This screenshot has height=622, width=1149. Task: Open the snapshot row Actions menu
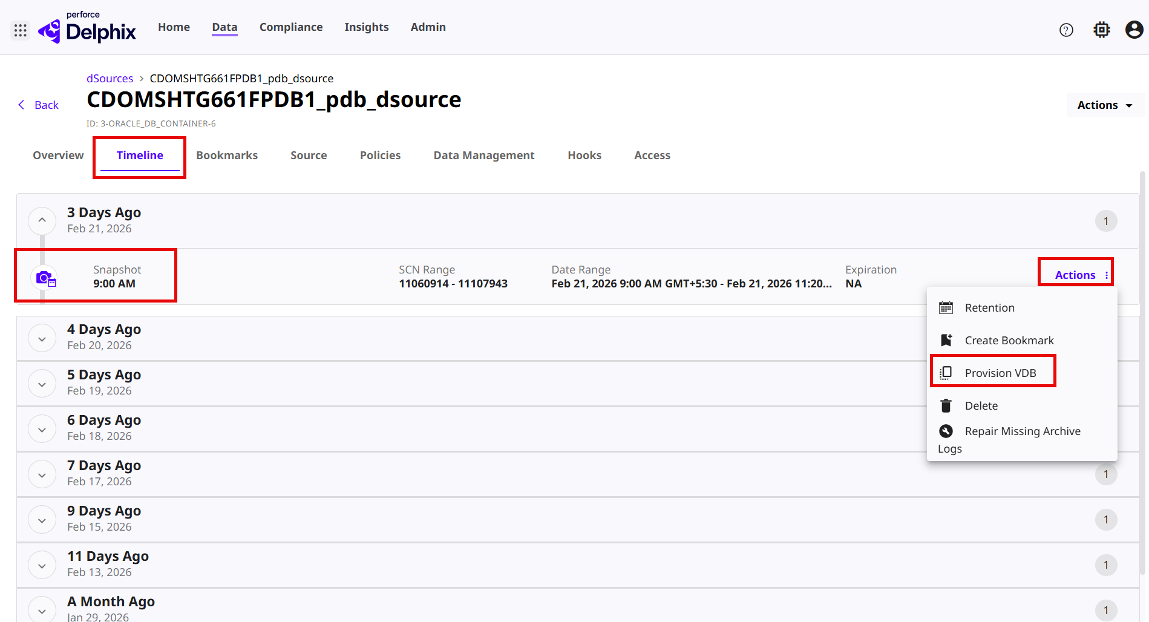tap(1082, 275)
